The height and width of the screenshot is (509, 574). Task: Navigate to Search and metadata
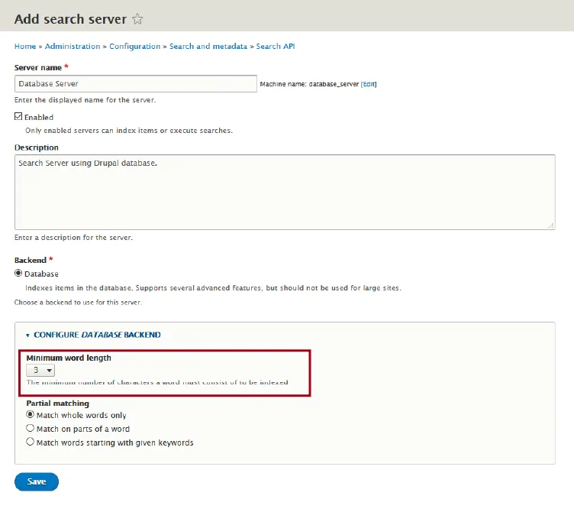click(208, 47)
